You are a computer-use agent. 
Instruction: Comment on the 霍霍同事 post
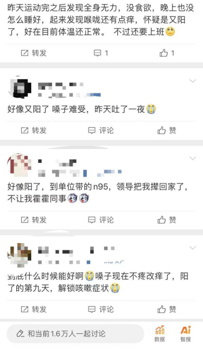pos(101,220)
